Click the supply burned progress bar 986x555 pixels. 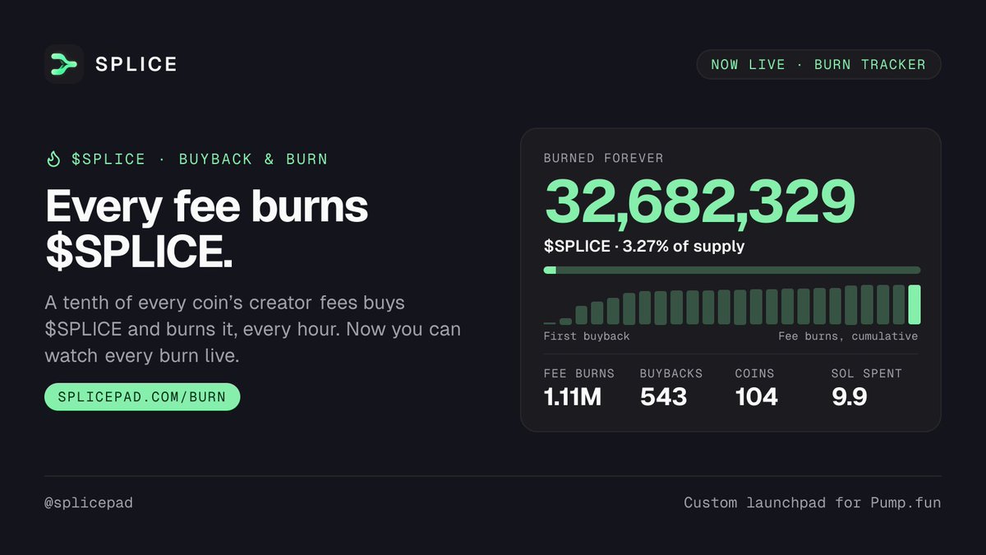point(732,270)
